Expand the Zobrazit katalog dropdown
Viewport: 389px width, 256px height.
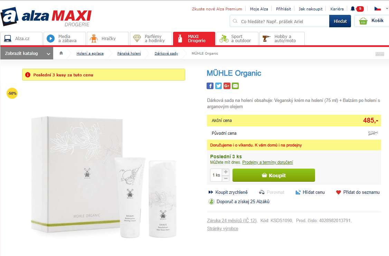[x=27, y=53]
